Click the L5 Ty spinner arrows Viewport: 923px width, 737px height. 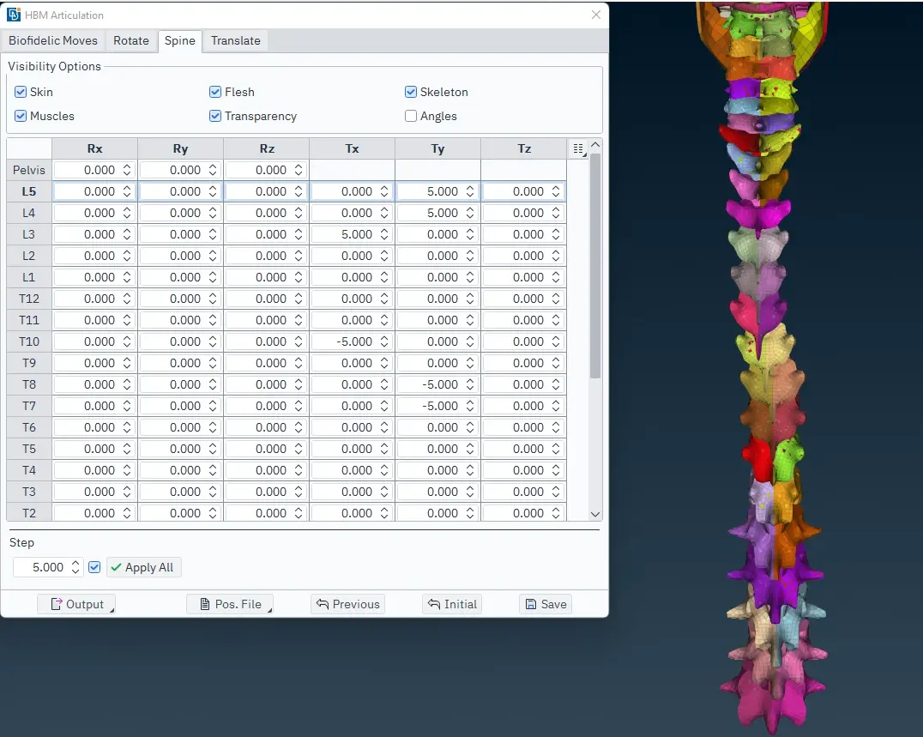(470, 191)
